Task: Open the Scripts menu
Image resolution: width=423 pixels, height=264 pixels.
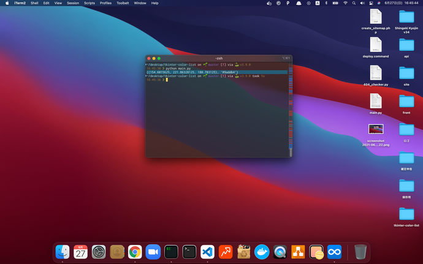Action: click(90, 3)
